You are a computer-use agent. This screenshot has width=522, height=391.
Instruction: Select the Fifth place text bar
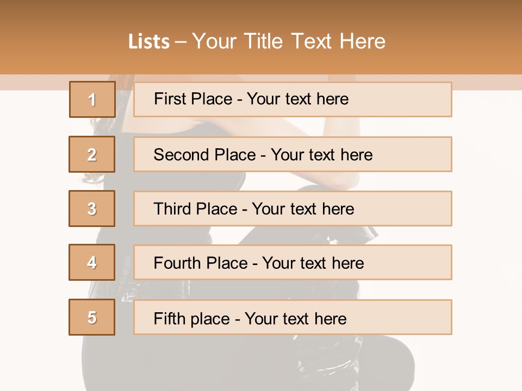293,317
